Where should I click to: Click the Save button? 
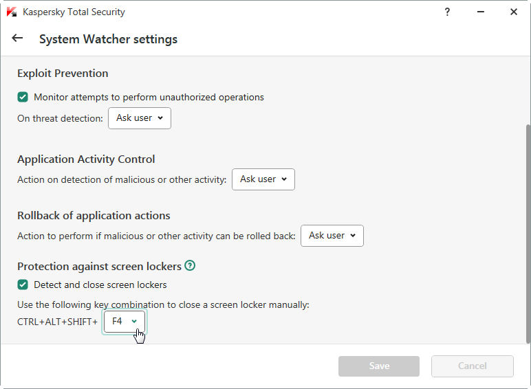point(378,366)
